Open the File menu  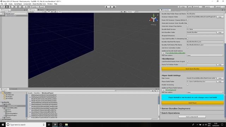(2, 4)
